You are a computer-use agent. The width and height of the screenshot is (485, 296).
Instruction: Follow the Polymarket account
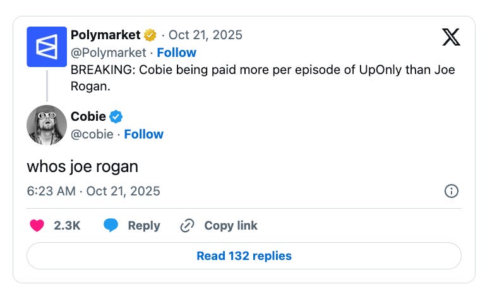(176, 52)
